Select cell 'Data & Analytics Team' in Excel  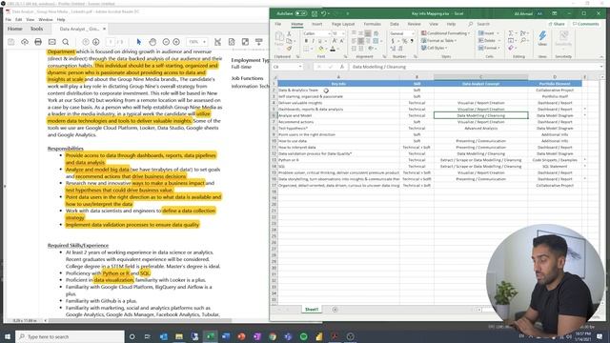[x=338, y=91]
